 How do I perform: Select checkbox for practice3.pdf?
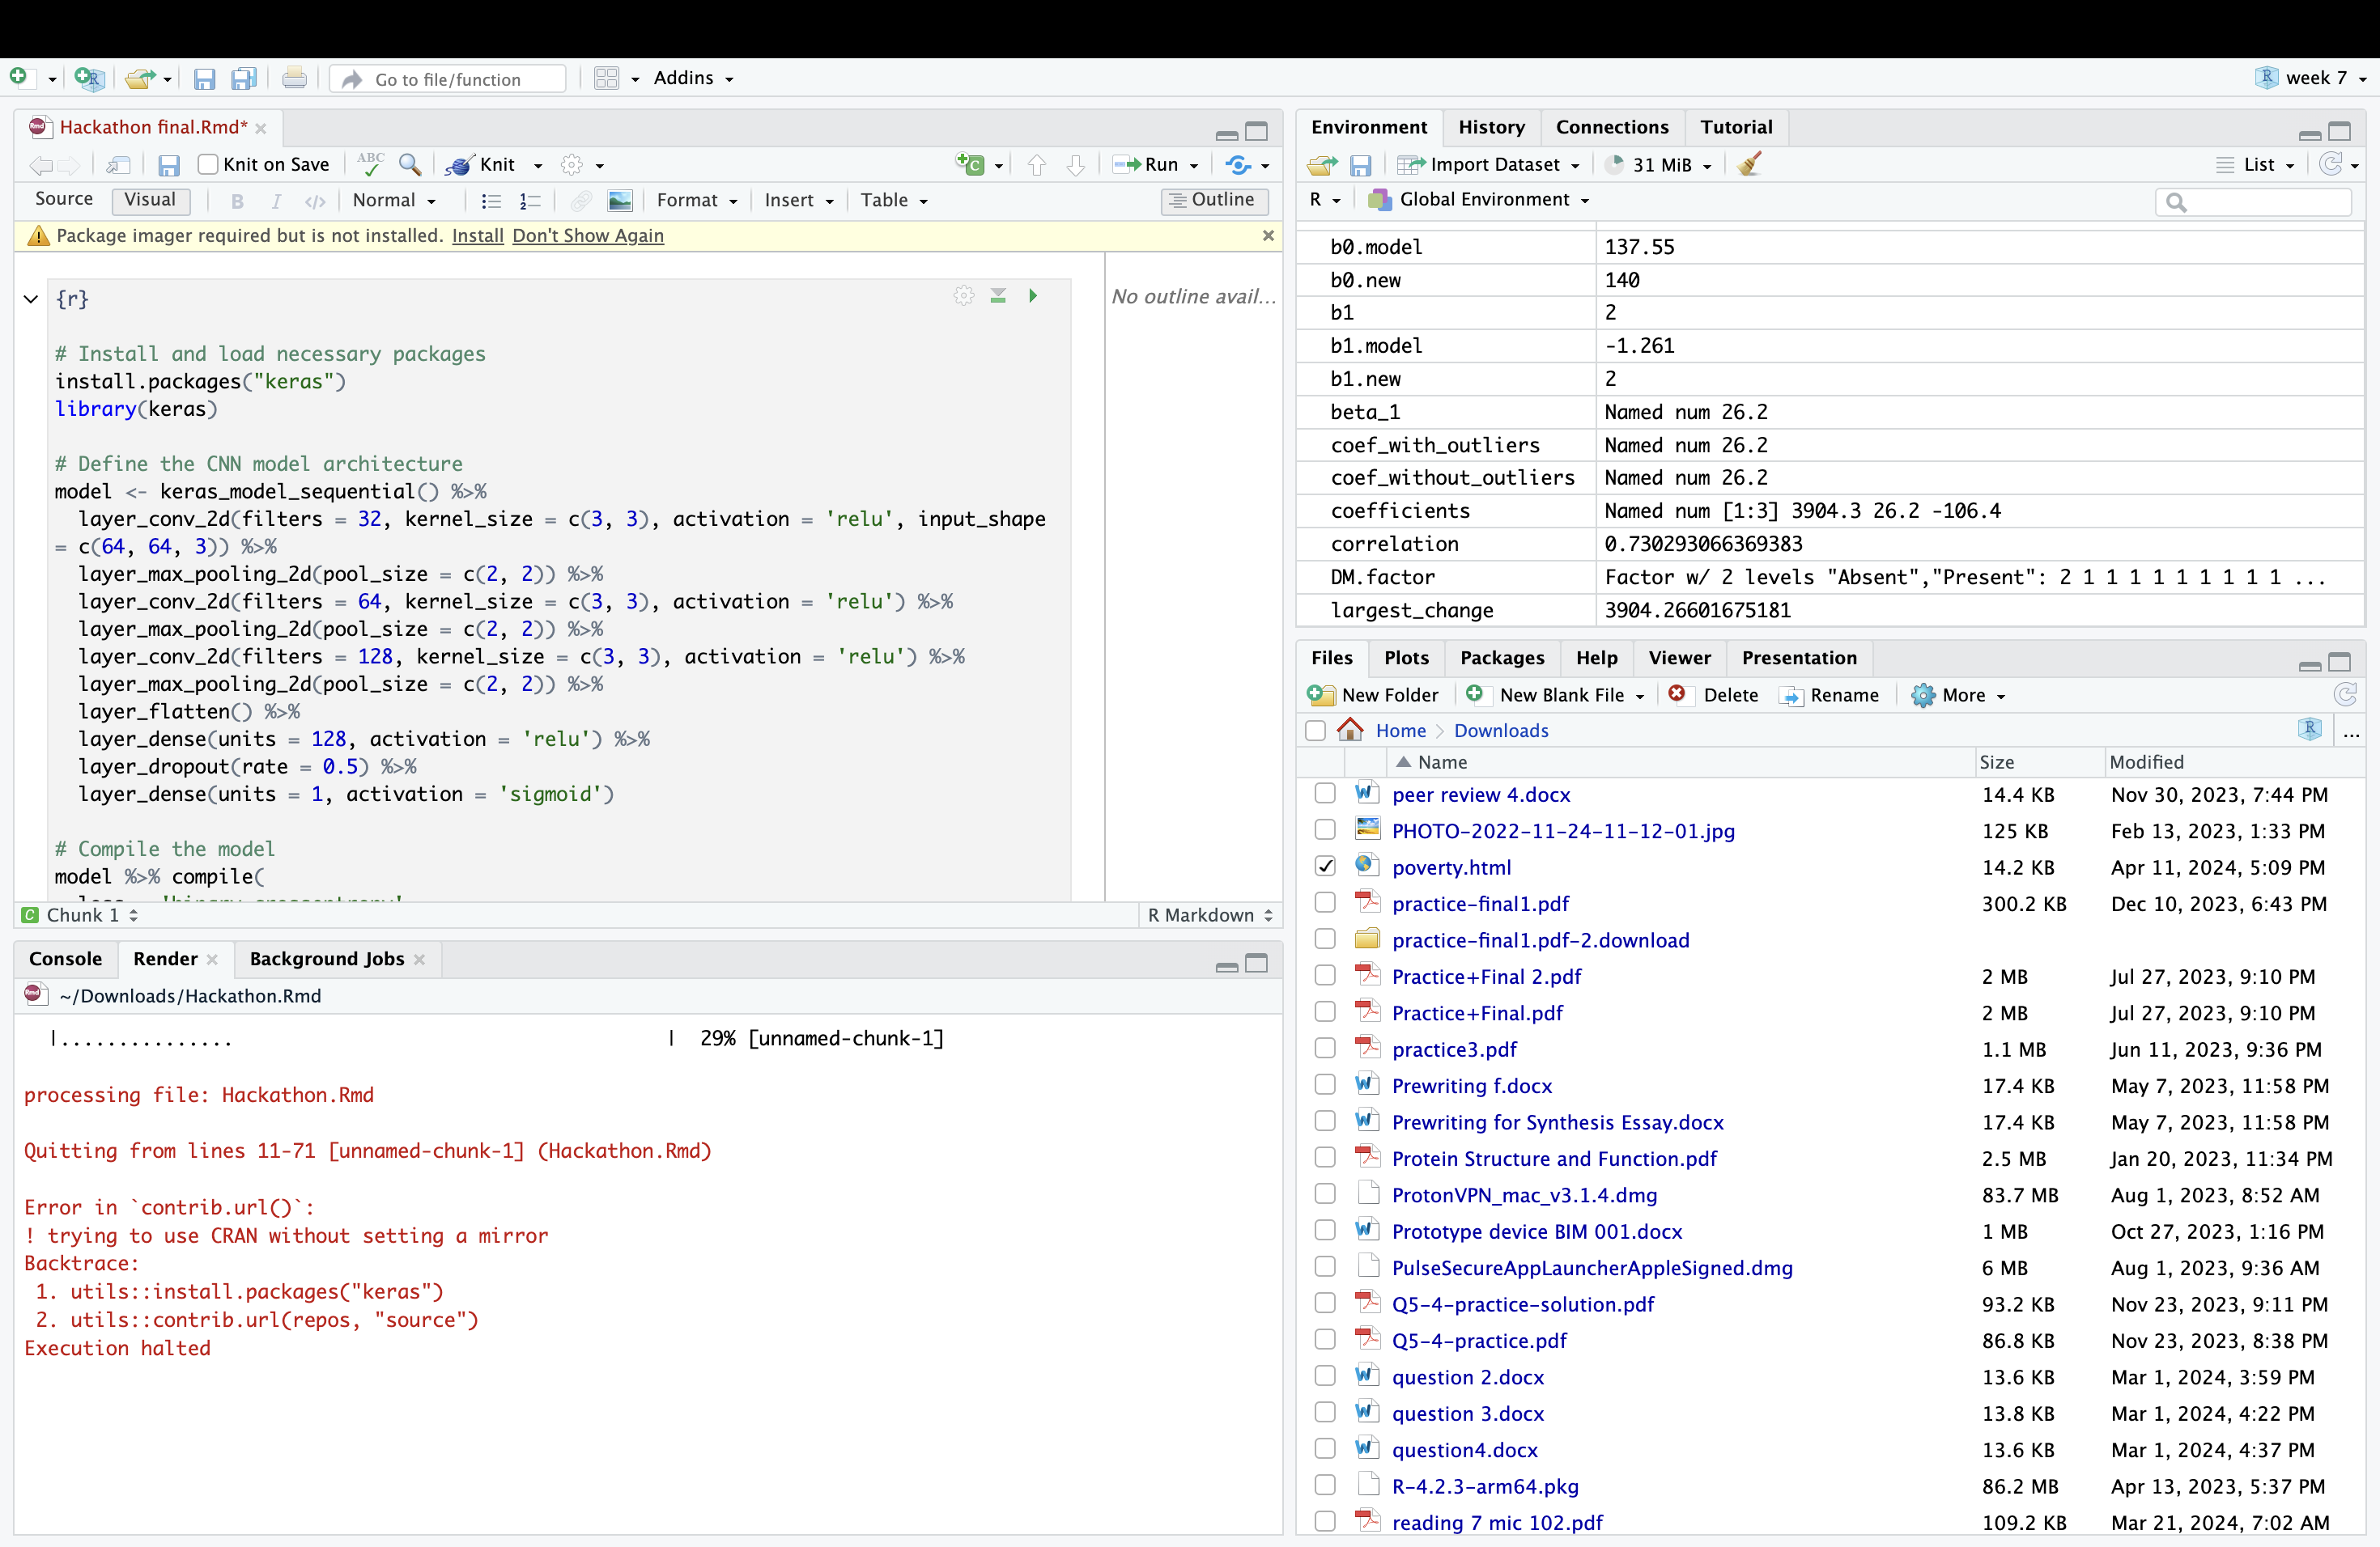point(1325,1049)
